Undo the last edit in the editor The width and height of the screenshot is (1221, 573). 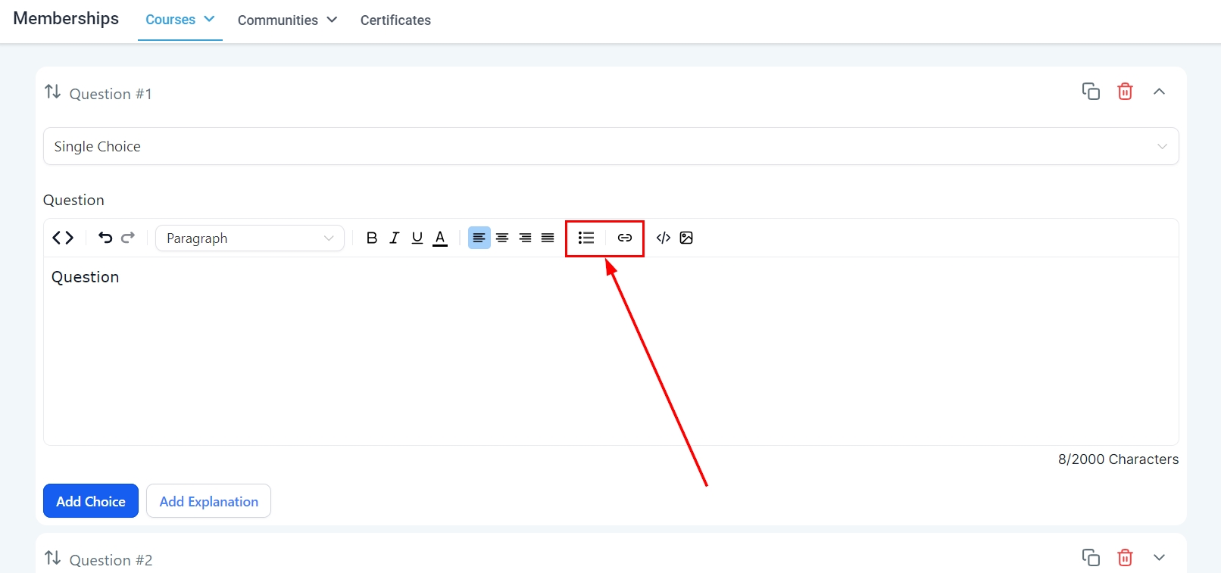(105, 238)
